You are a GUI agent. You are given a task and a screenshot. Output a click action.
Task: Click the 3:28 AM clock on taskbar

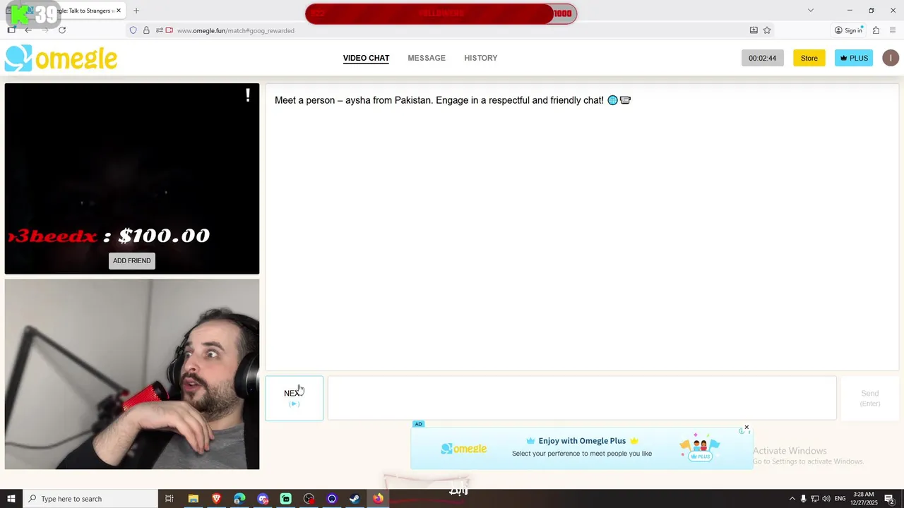864,499
